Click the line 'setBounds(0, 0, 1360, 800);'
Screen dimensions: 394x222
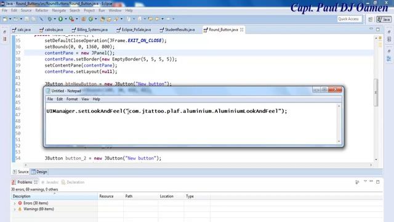click(x=79, y=47)
